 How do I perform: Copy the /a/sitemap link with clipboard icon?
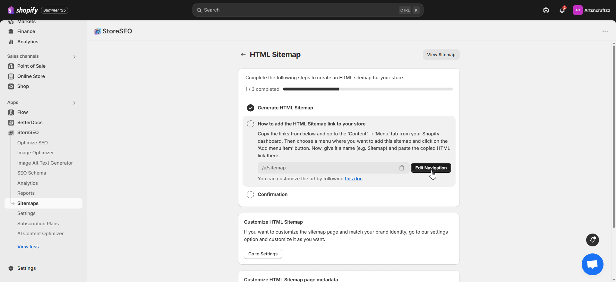(401, 168)
